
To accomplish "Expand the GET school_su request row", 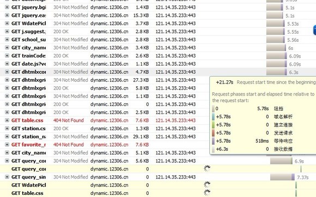I will tap(7, 40).
